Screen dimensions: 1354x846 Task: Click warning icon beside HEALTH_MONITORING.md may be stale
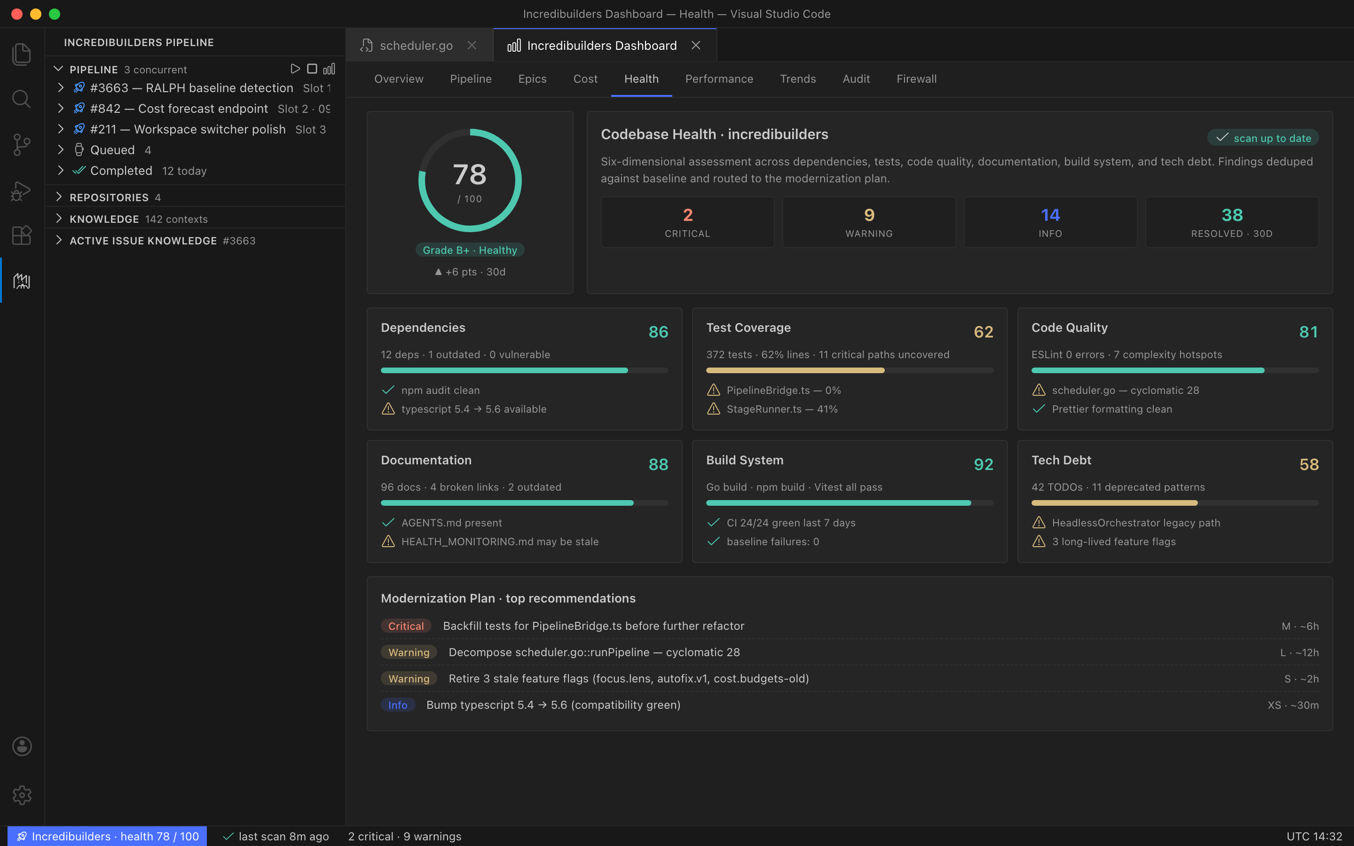tap(388, 541)
